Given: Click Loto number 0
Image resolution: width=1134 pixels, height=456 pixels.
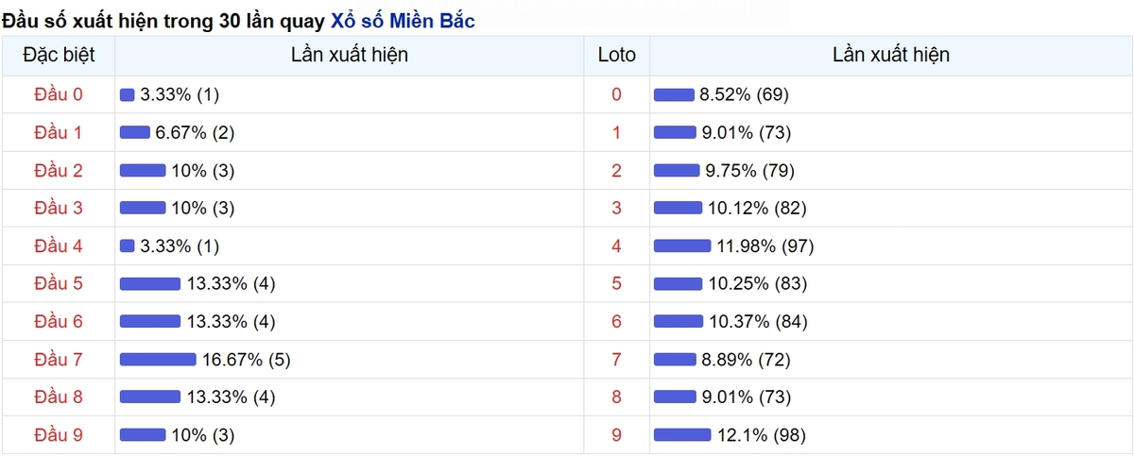Looking at the screenshot, I should tap(617, 94).
